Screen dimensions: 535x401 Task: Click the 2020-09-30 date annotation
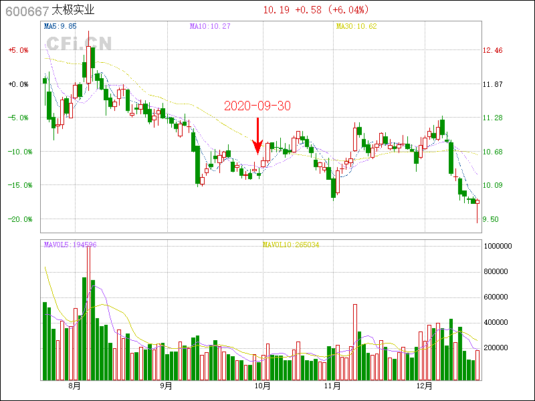(257, 106)
